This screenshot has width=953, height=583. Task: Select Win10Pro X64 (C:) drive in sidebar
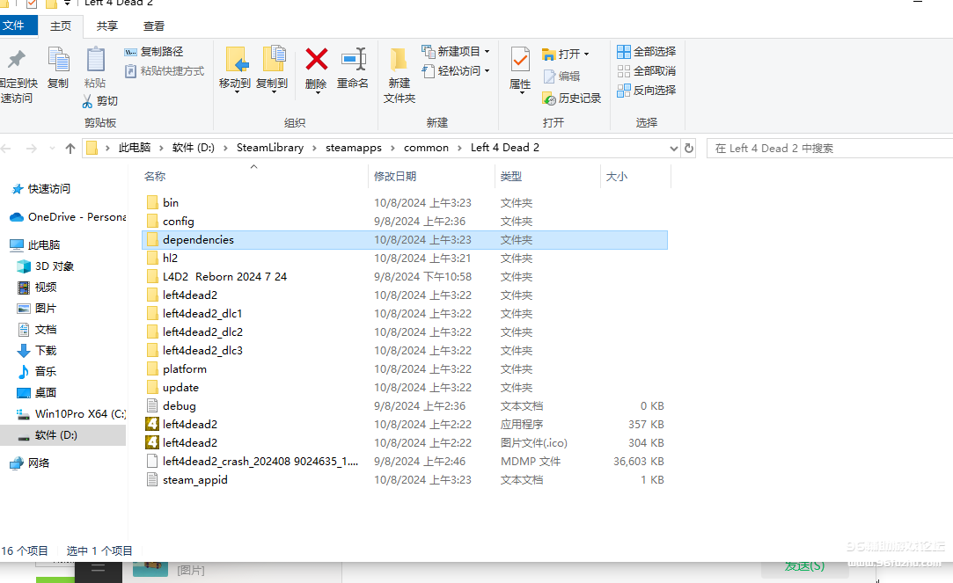coord(79,413)
